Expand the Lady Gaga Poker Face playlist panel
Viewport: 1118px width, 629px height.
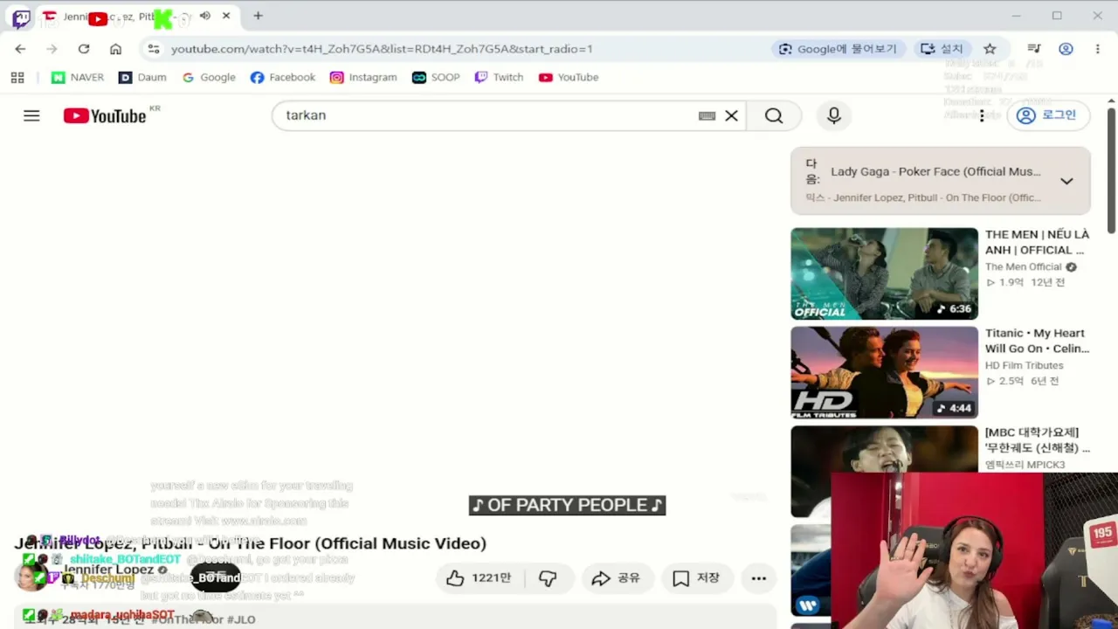point(1066,181)
